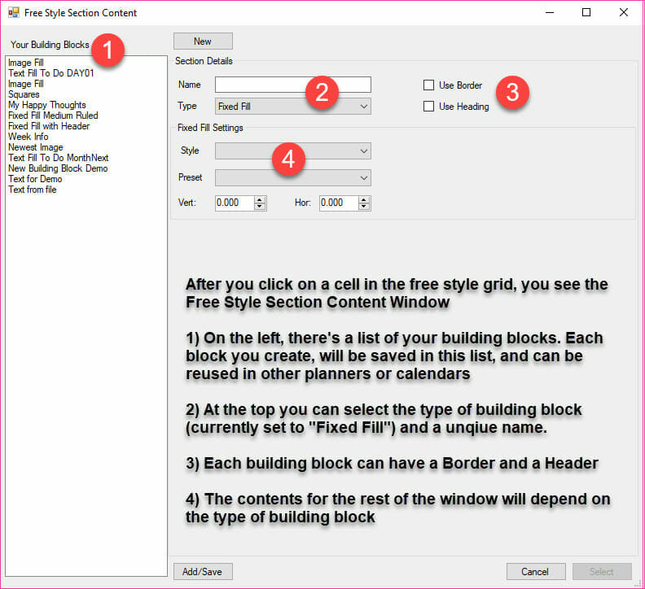Click the Hor value field
Image resolution: width=645 pixels, height=589 pixels.
[x=339, y=203]
